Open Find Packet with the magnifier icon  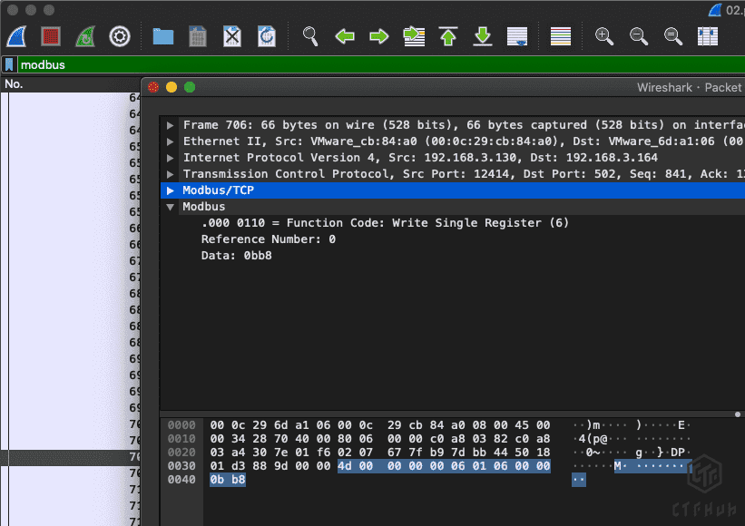point(310,36)
